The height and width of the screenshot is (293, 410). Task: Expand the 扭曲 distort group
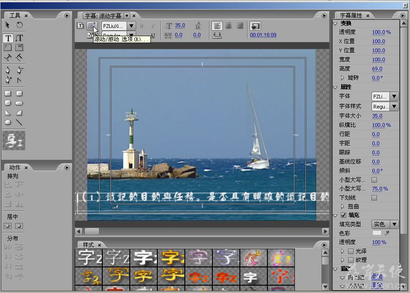click(342, 206)
